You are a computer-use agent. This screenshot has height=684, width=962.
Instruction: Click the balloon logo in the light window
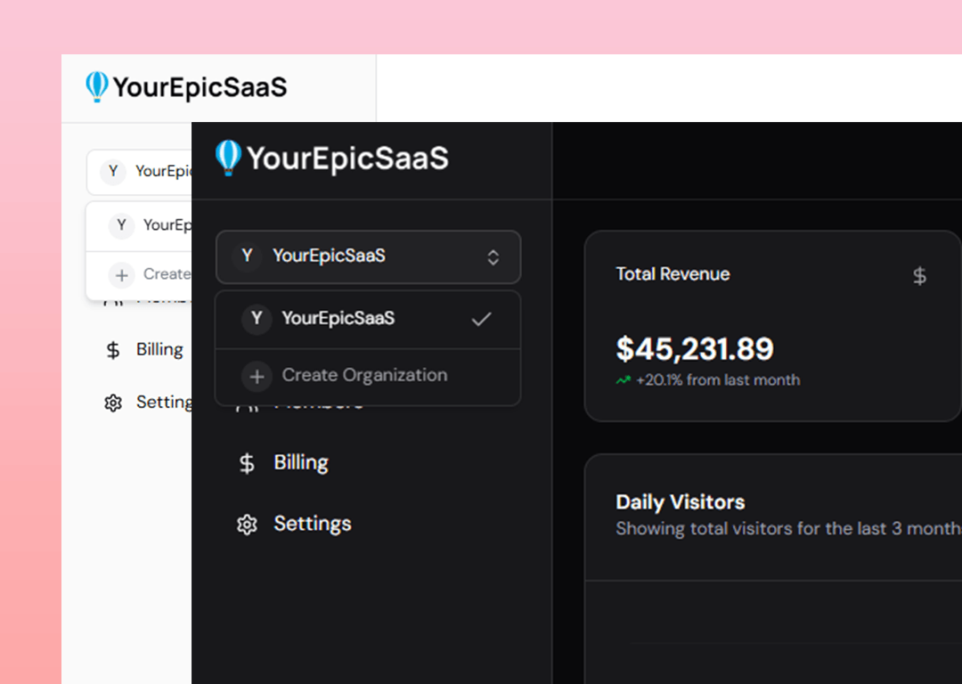point(96,87)
